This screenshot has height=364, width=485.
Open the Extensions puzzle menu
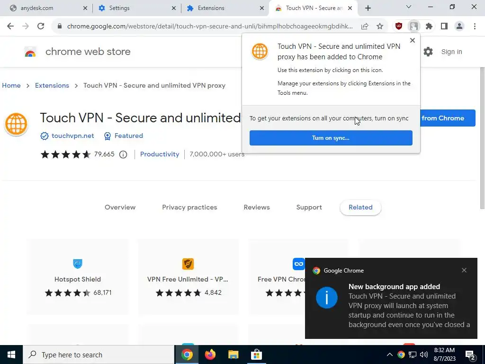(x=429, y=27)
